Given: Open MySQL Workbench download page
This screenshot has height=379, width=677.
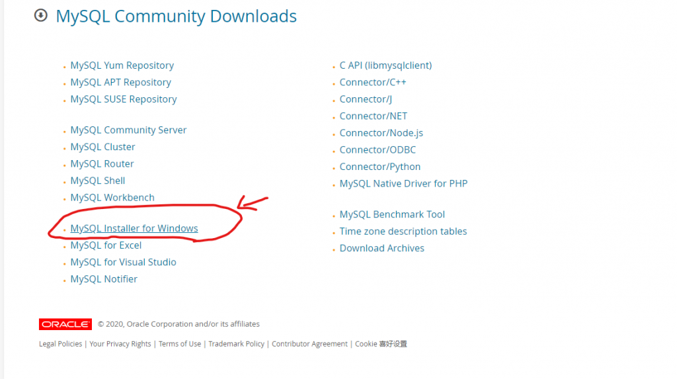Looking at the screenshot, I should click(112, 198).
